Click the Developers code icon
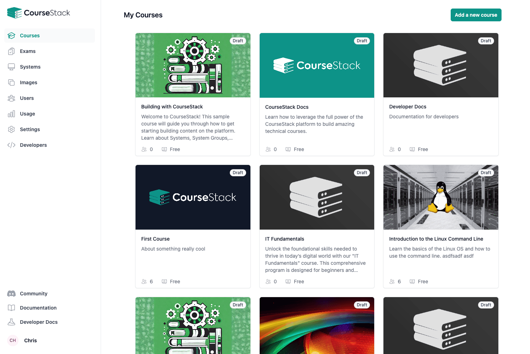 click(x=12, y=145)
